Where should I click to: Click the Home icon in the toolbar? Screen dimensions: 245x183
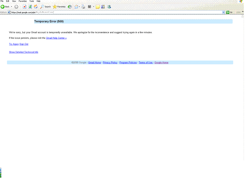(36, 7)
